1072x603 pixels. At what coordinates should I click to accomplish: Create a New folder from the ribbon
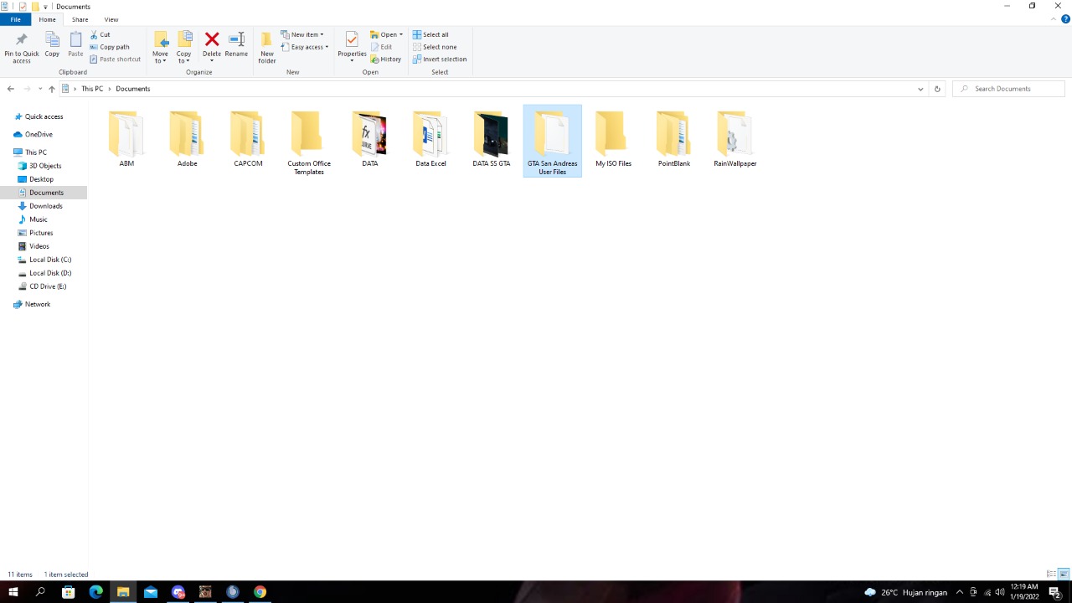(267, 47)
